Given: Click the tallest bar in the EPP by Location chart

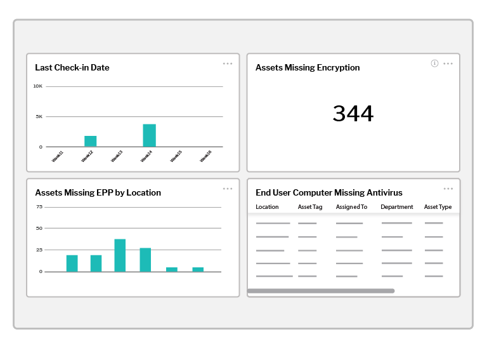Looking at the screenshot, I should [120, 255].
